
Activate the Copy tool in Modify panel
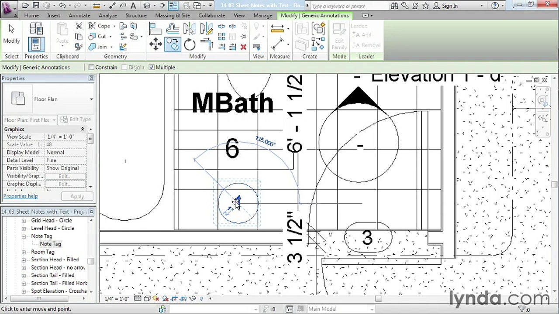click(173, 44)
